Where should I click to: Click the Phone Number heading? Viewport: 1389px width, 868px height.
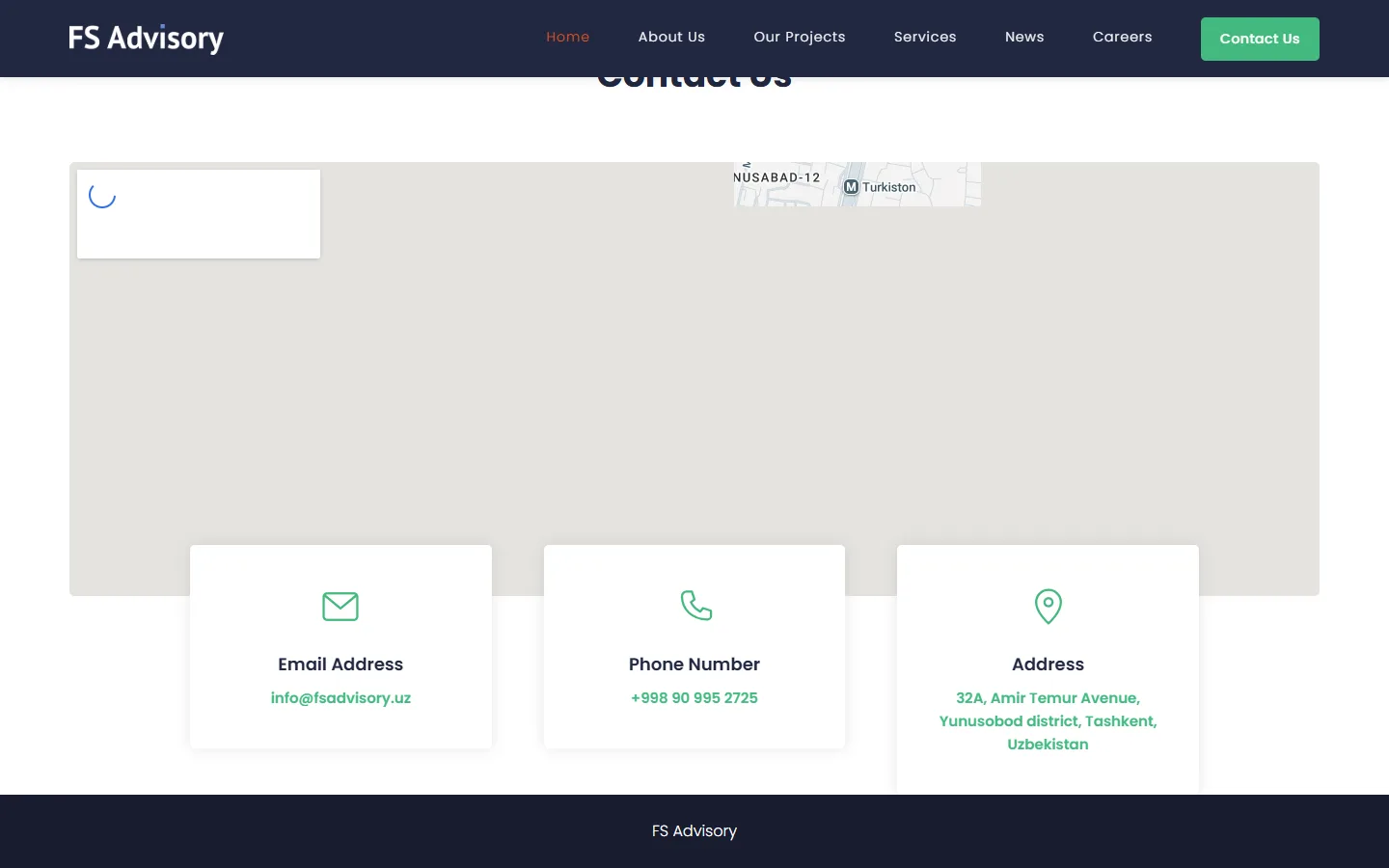pyautogui.click(x=694, y=664)
